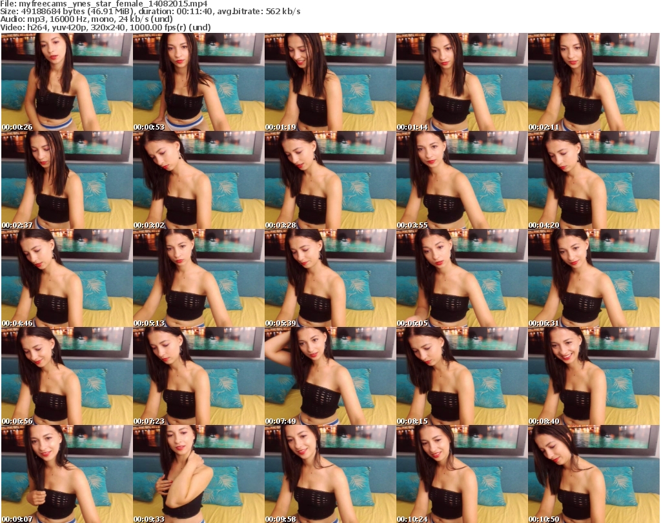Image resolution: width=661 pixels, height=523 pixels.
Task: Select the thumbnail frame at 00:07:23
Action: click(199, 376)
